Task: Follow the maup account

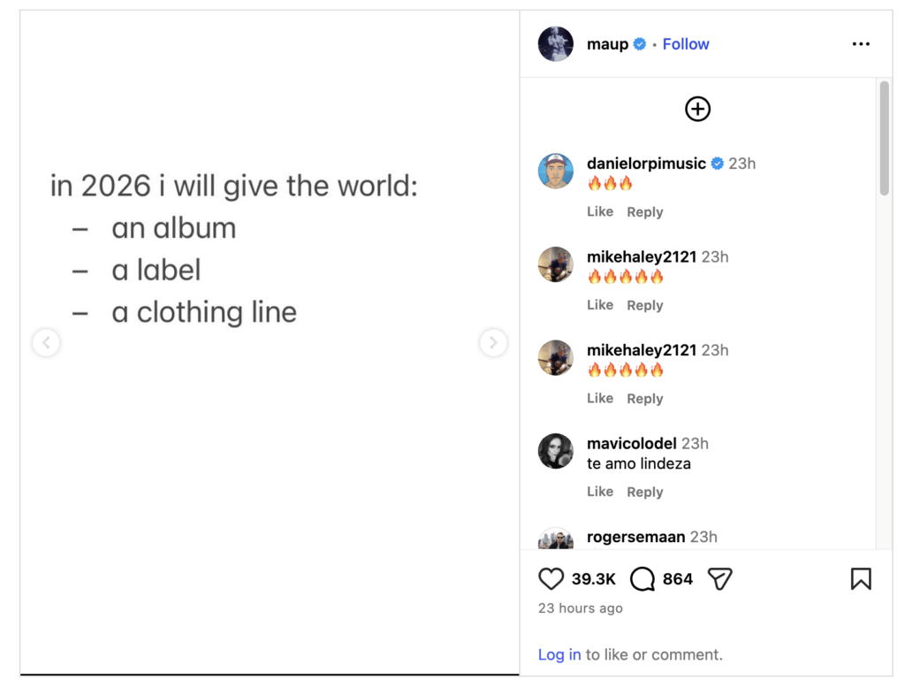Action: 686,44
